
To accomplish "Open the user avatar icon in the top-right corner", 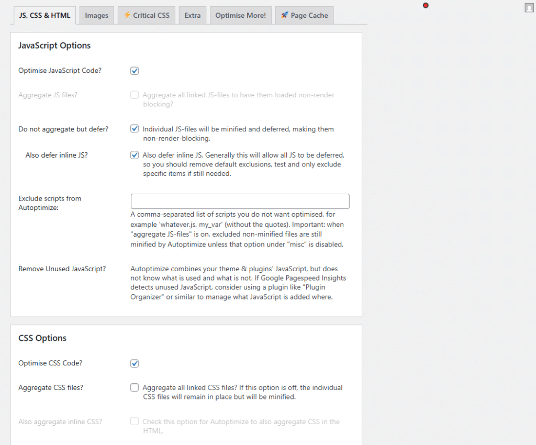I will (x=530, y=7).
